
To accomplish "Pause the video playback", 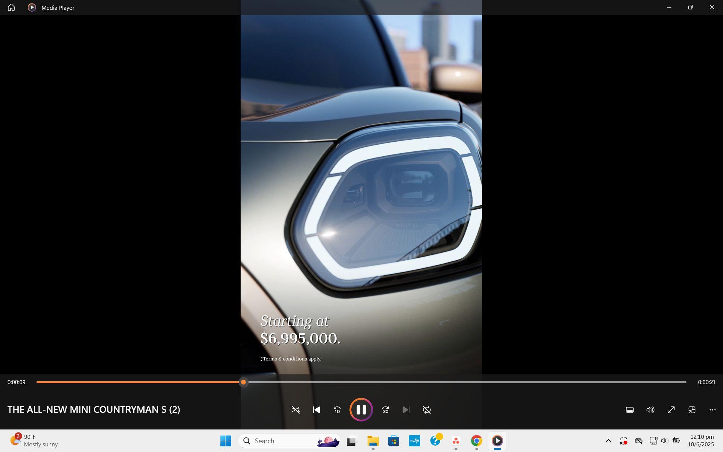I will 361,409.
